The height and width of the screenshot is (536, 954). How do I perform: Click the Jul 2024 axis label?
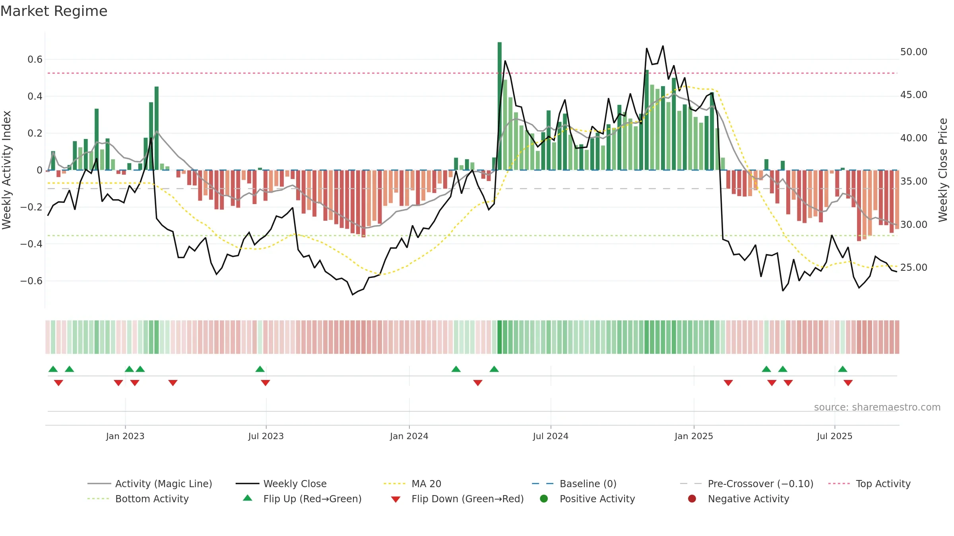tap(551, 436)
